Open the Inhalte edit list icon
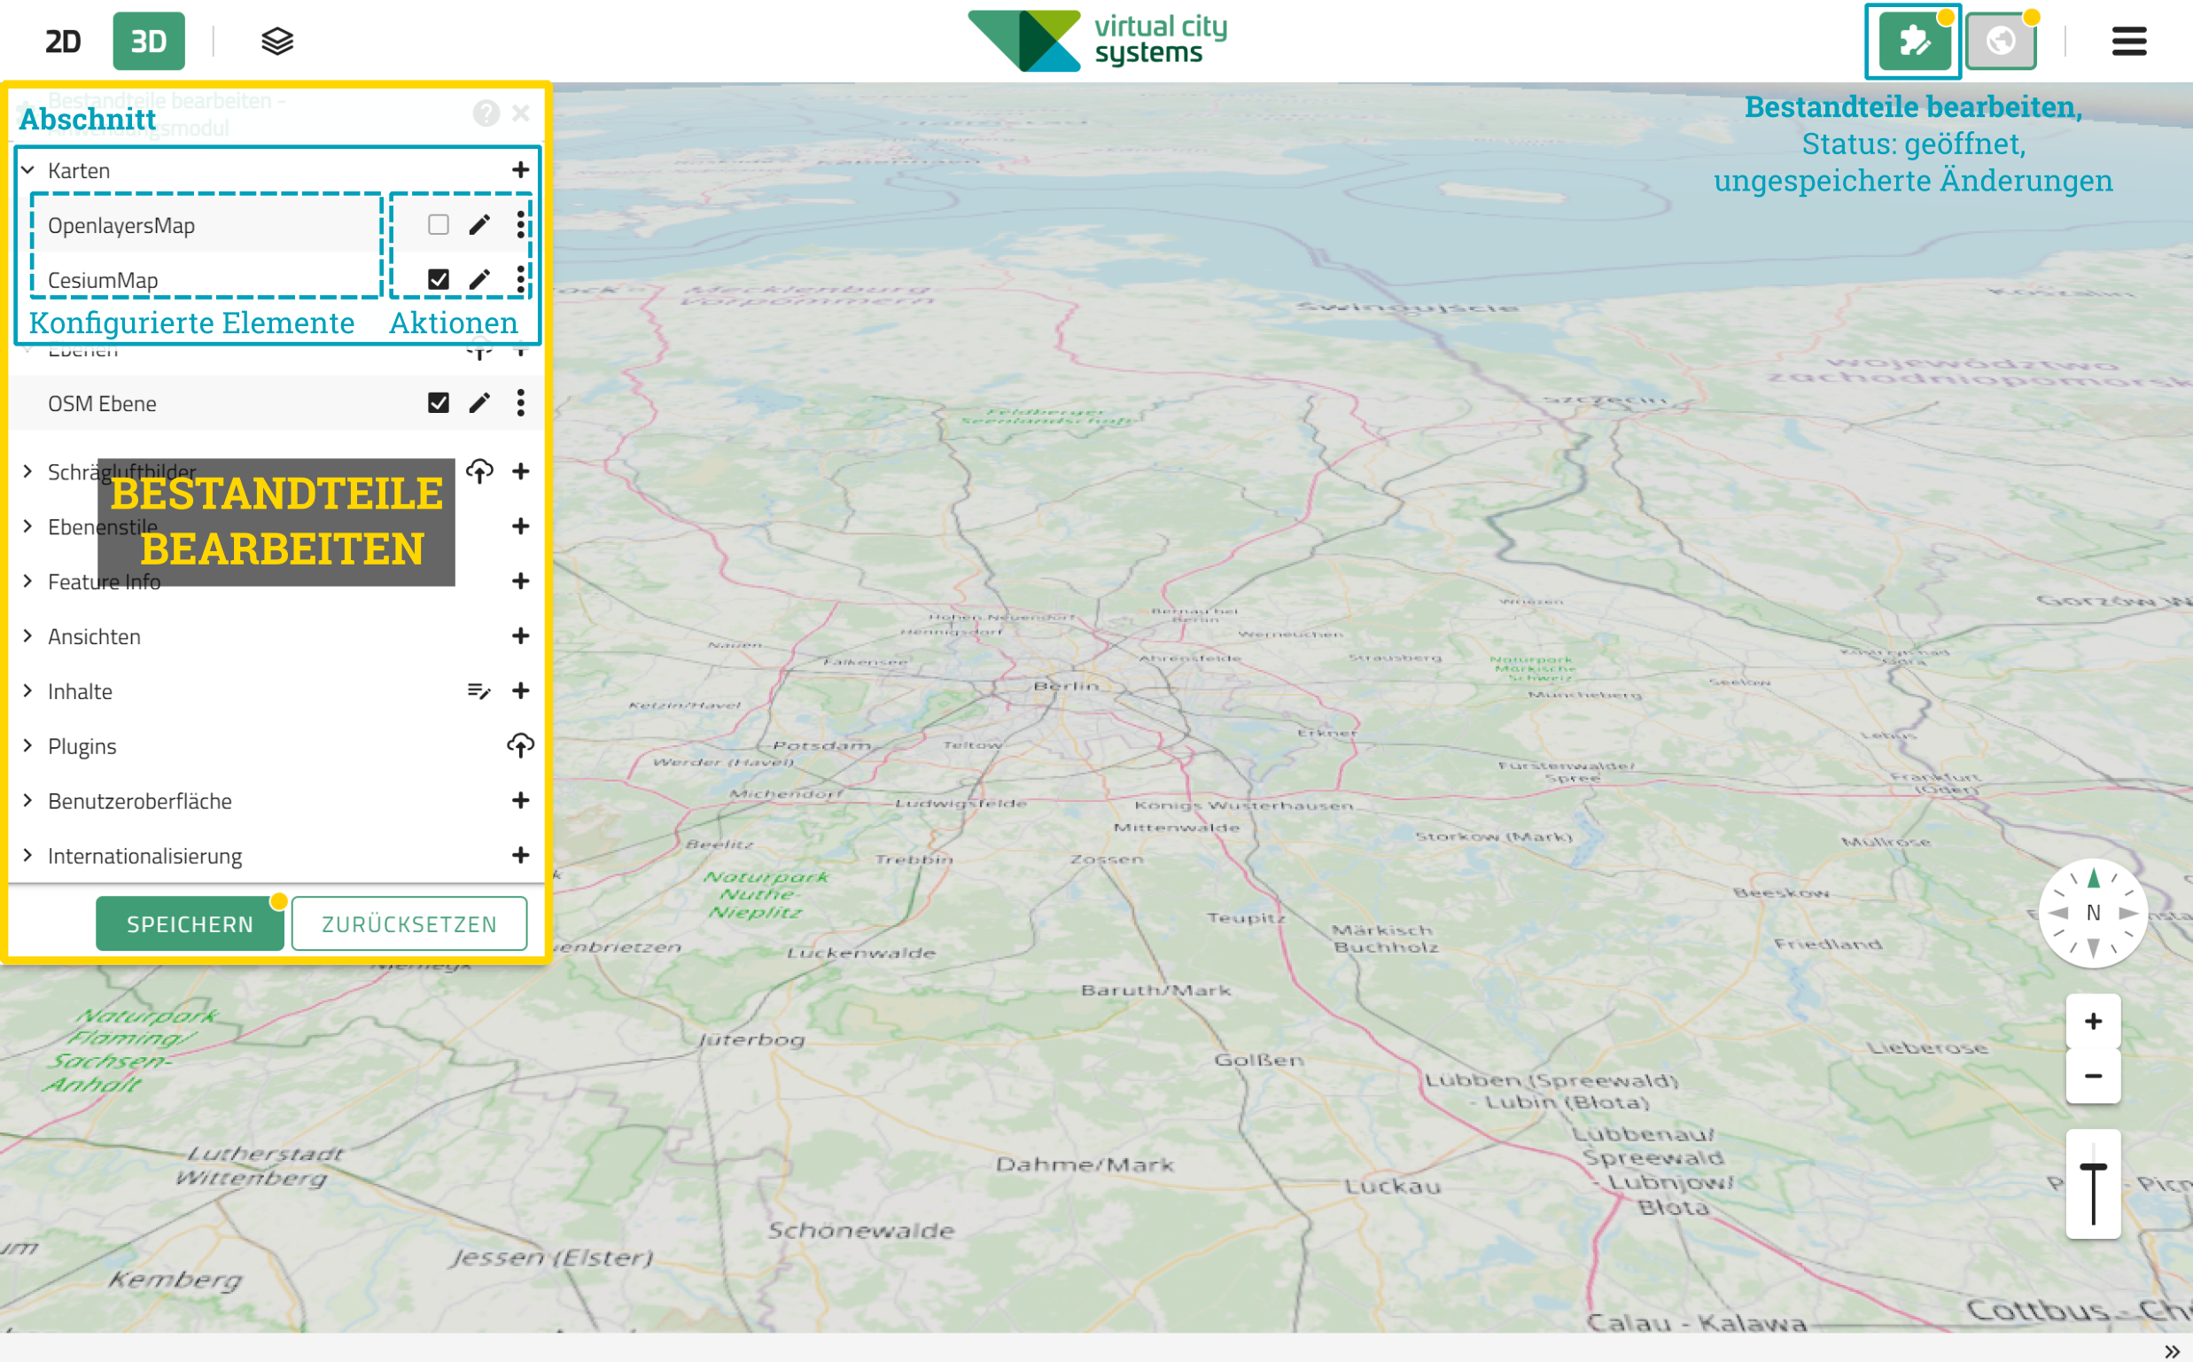The width and height of the screenshot is (2193, 1362). (479, 691)
